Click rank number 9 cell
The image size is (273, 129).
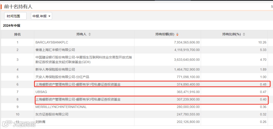pyautogui.click(x=17, y=107)
